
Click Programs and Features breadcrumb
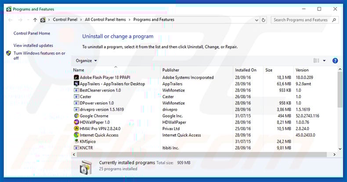point(154,19)
